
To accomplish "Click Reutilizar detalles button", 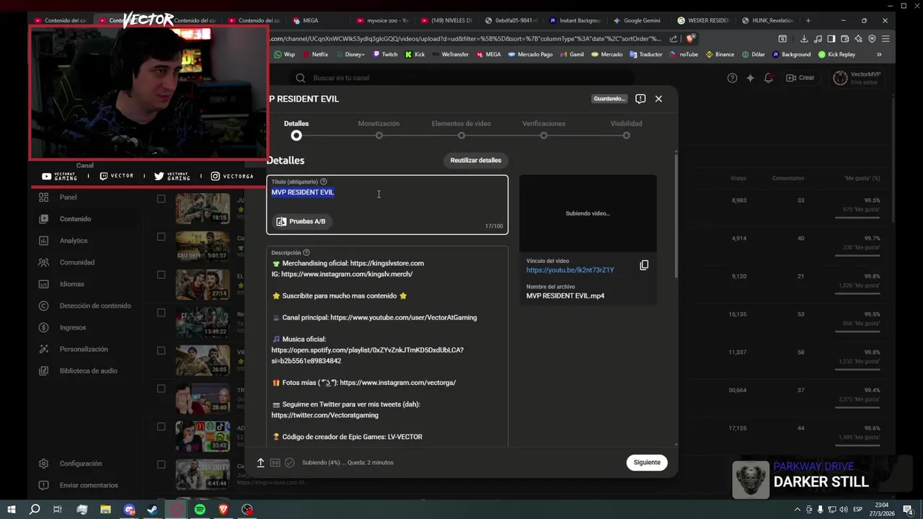I will click(475, 160).
